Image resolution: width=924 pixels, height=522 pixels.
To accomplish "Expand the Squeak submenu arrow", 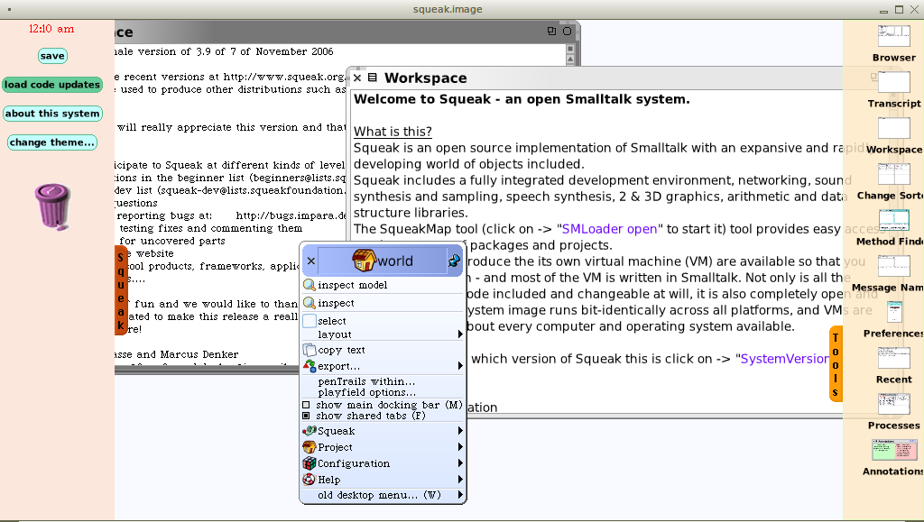I will point(460,431).
